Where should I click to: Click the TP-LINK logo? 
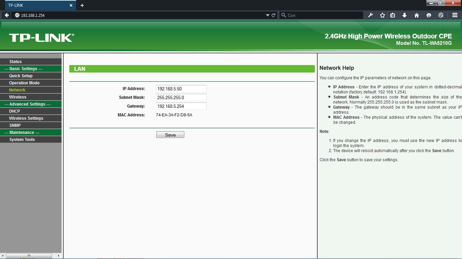click(x=41, y=38)
